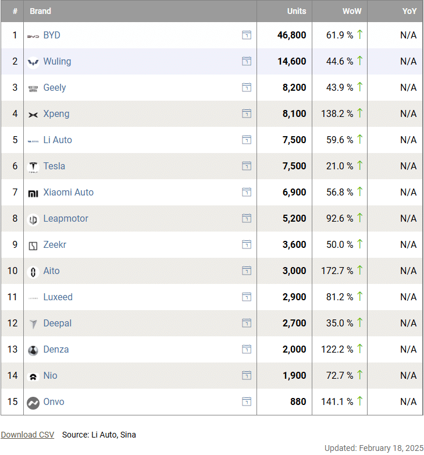Click the Wuling logo icon

(x=33, y=62)
